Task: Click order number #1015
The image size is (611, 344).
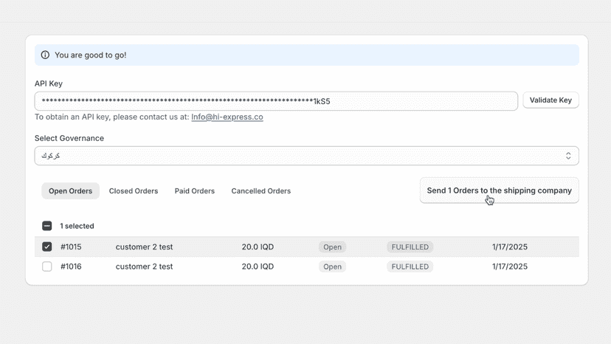Action: pyautogui.click(x=71, y=247)
